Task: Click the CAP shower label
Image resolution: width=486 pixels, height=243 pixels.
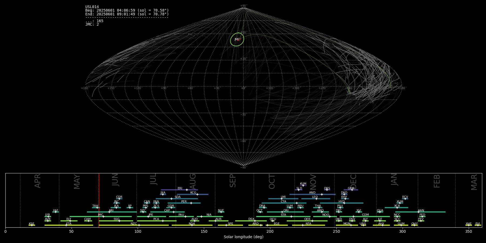Action: pos(167,211)
